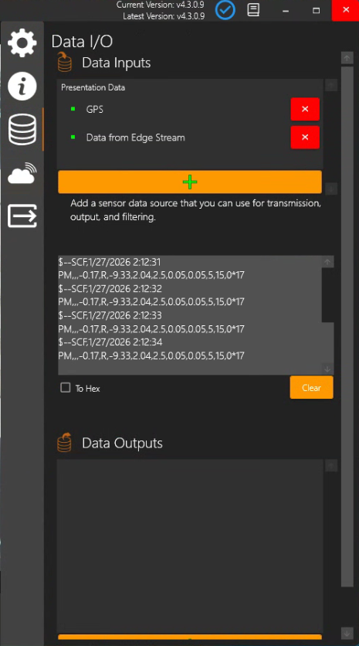Select the GPS data input entry

coord(95,109)
